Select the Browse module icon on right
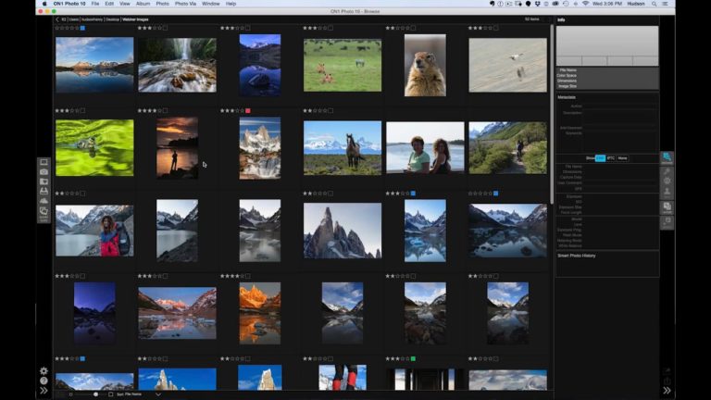This screenshot has width=711, height=400. (667, 157)
